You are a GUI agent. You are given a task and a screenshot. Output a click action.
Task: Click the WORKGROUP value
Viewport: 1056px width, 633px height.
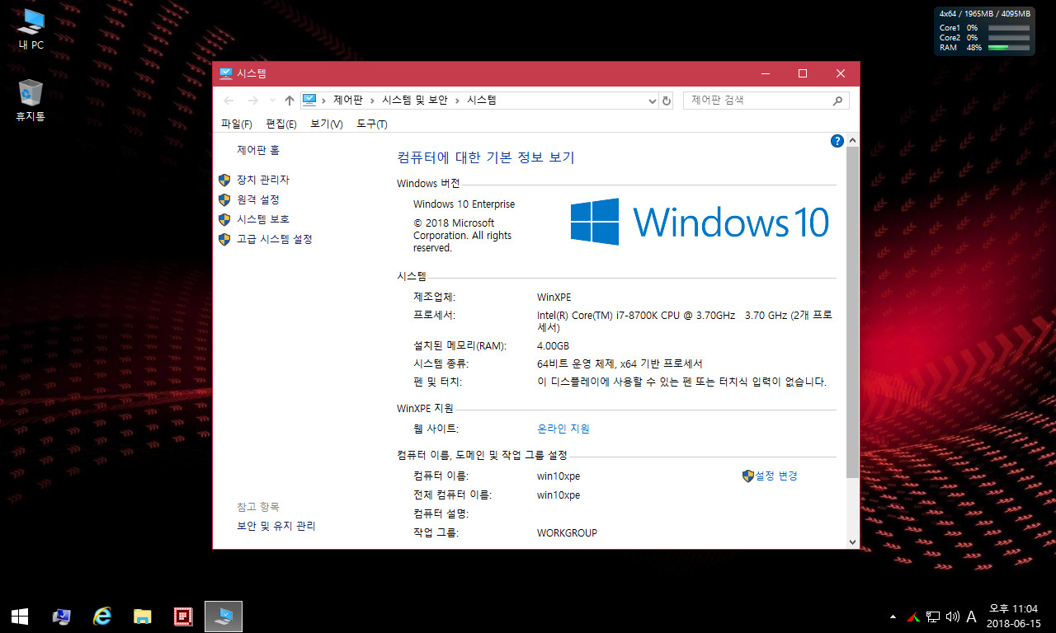pyautogui.click(x=567, y=533)
